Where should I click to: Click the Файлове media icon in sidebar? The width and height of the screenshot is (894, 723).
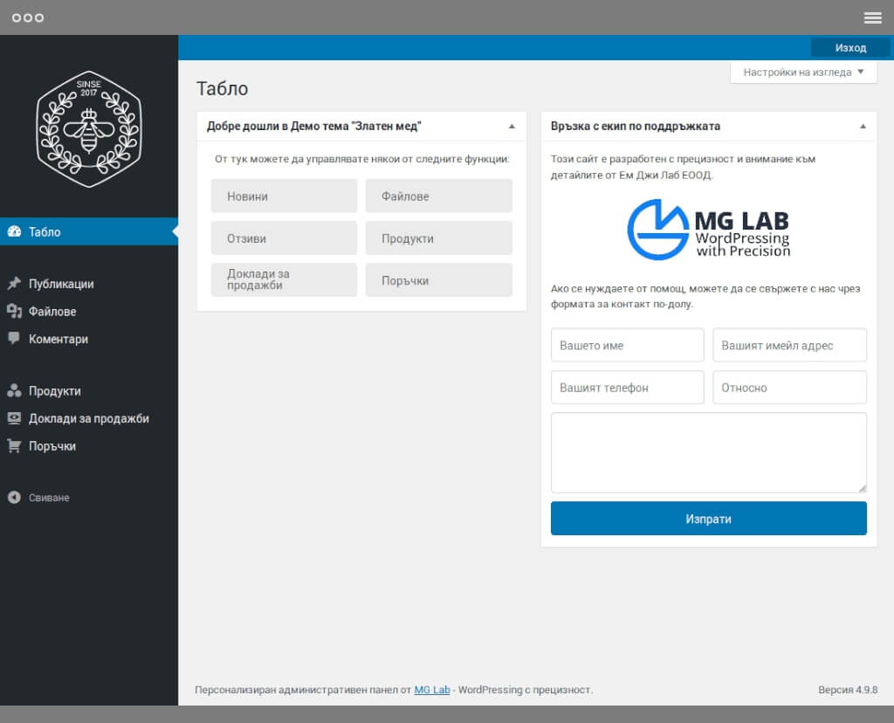click(14, 311)
